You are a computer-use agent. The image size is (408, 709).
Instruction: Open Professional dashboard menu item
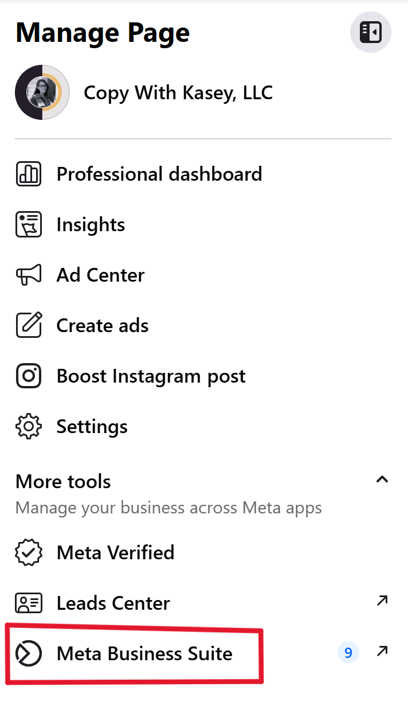click(x=159, y=174)
